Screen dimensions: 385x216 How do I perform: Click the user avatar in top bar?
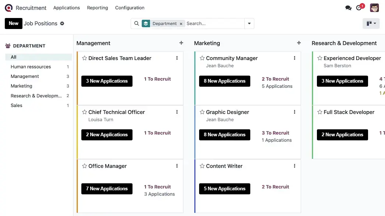point(374,8)
